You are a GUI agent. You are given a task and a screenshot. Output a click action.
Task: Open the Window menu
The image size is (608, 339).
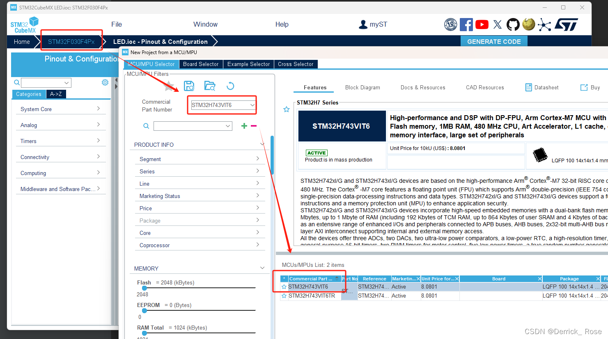(x=206, y=25)
